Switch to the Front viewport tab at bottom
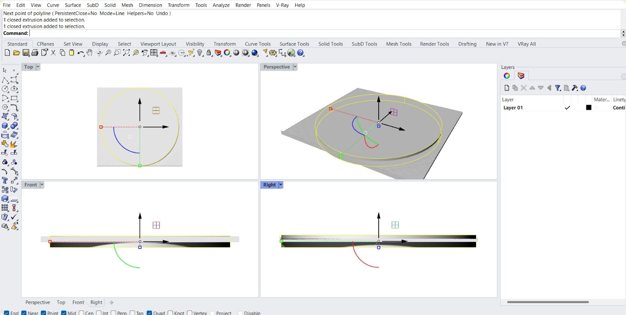 click(x=78, y=302)
